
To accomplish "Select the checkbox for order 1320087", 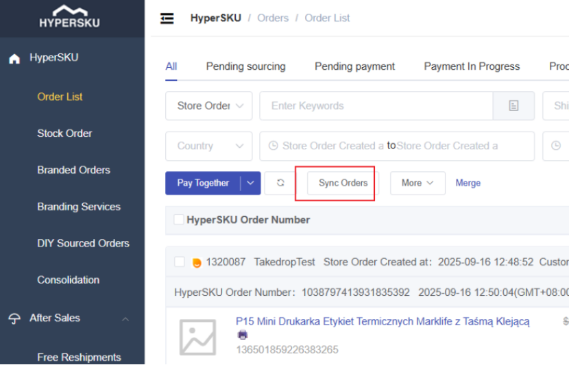I will 180,262.
